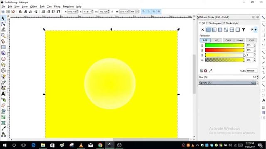The height and width of the screenshot is (149, 266).
Task: Select the Text tool
Action: point(3,94)
